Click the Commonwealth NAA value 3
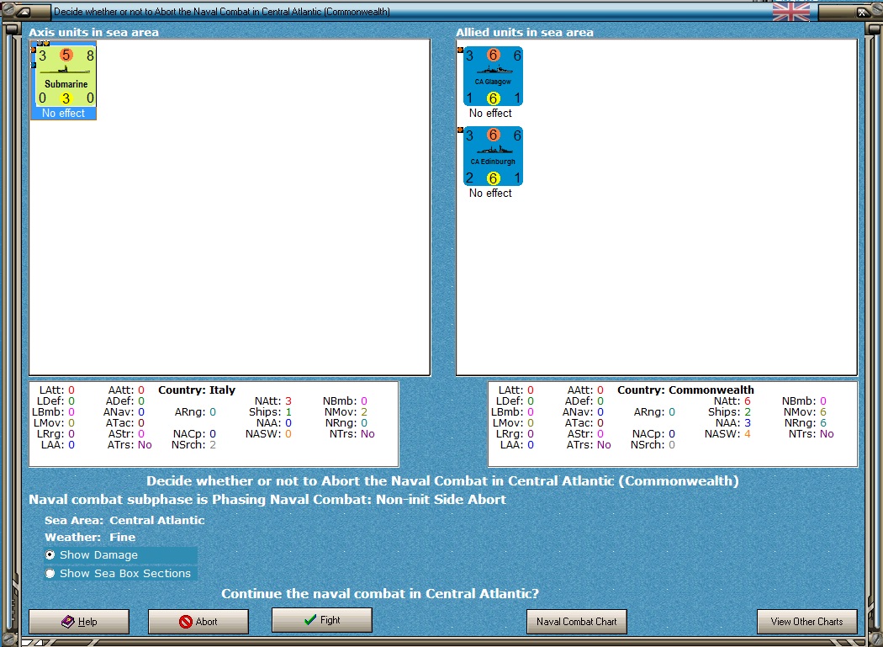 click(x=748, y=423)
